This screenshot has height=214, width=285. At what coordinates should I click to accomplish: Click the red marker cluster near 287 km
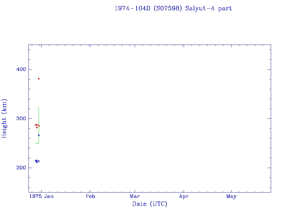[36, 125]
